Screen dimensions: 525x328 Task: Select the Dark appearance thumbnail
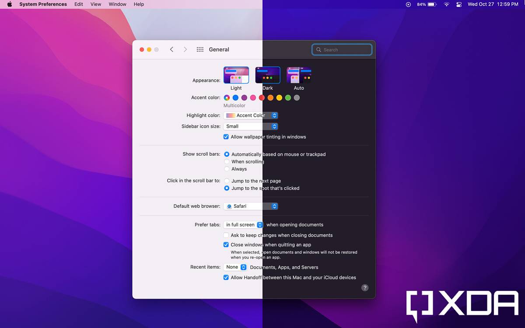coord(268,75)
